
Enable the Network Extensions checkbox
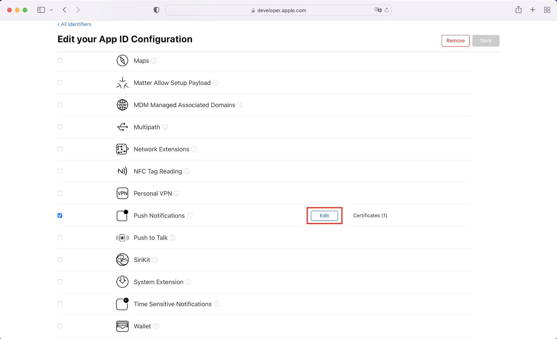pos(60,149)
